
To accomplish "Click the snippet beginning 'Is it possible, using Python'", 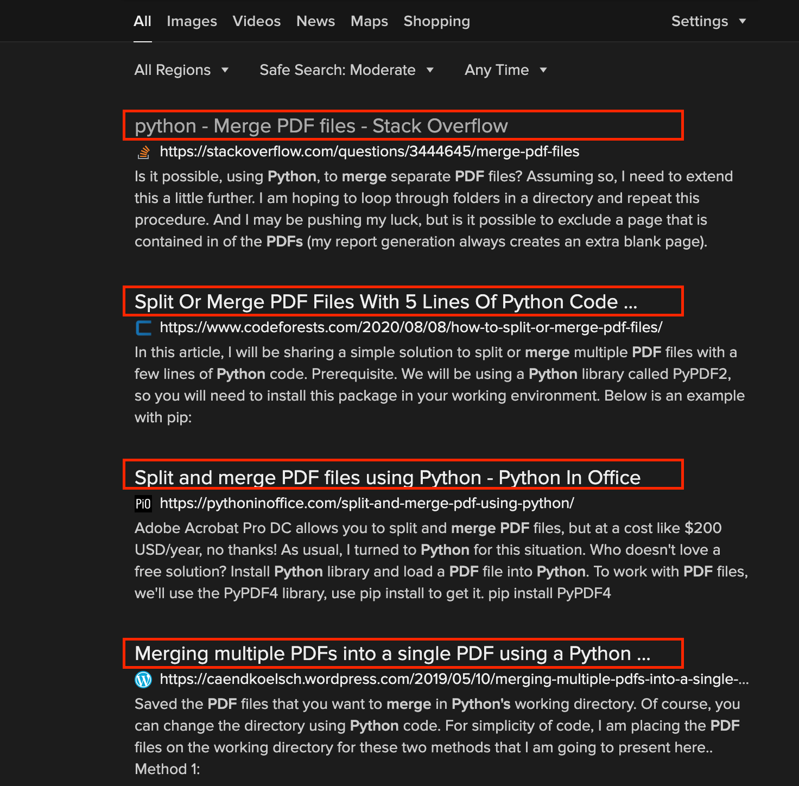I will coord(434,209).
